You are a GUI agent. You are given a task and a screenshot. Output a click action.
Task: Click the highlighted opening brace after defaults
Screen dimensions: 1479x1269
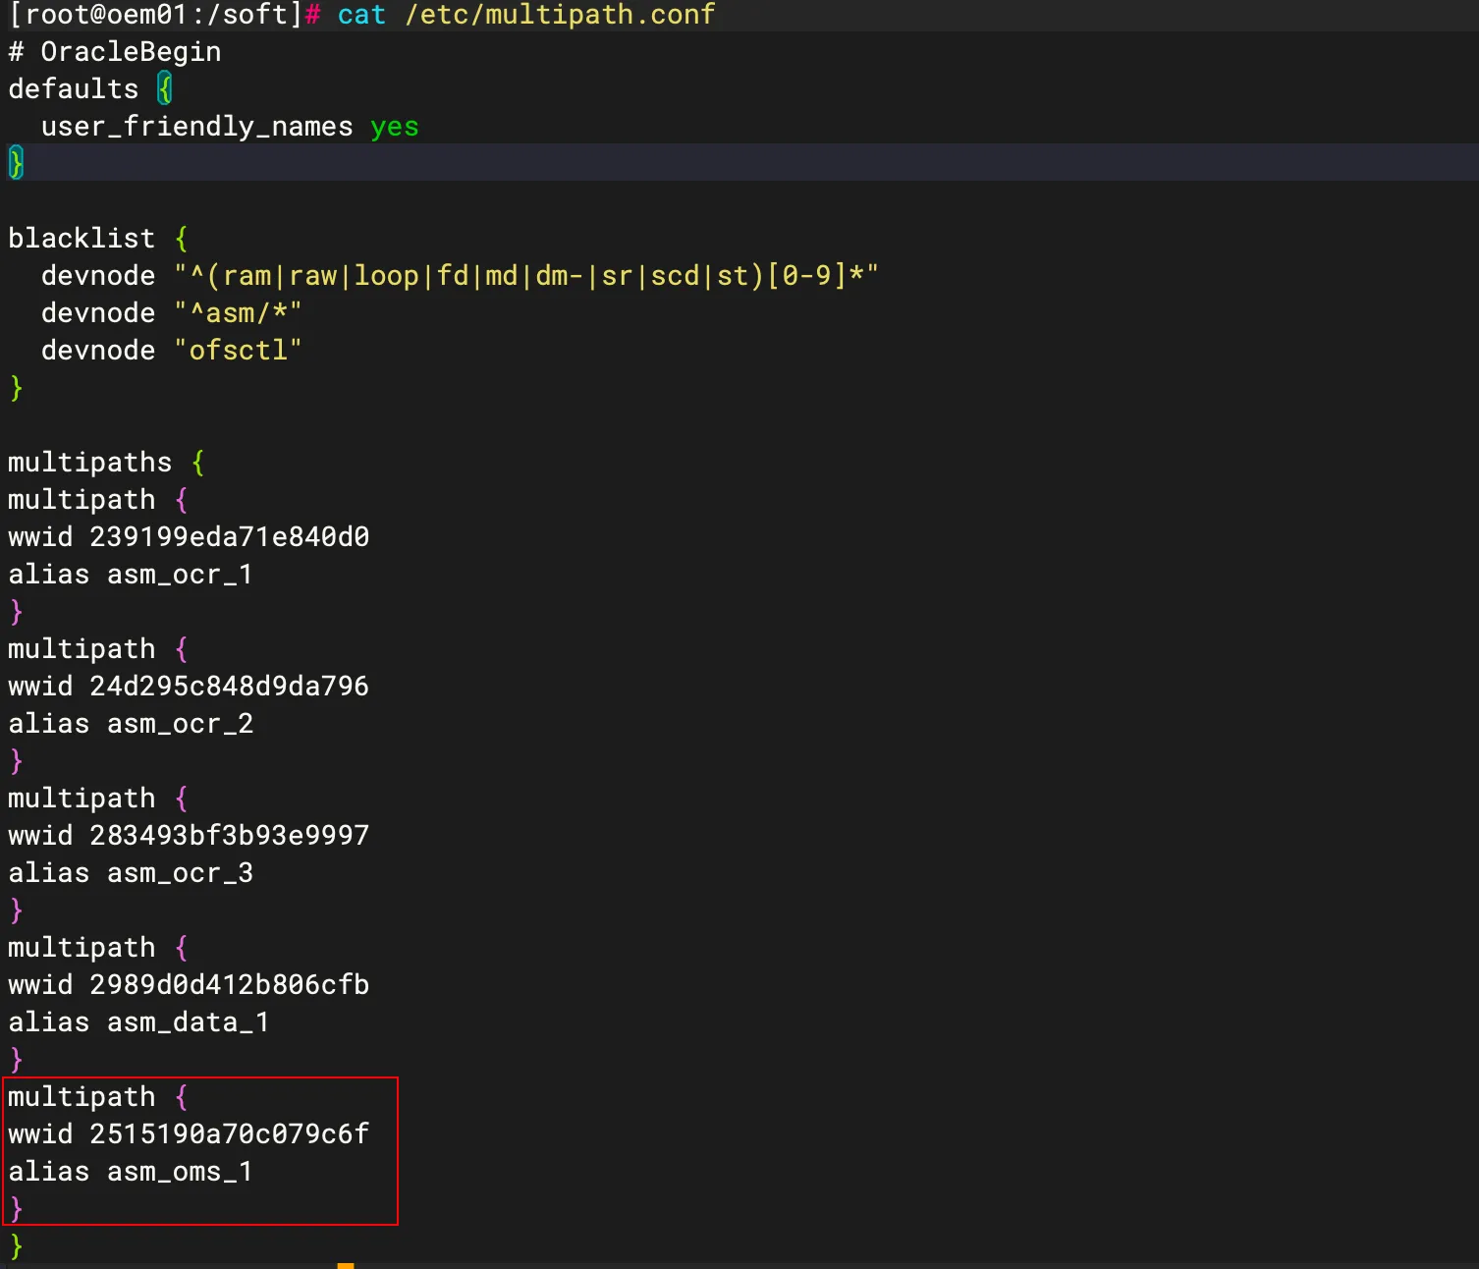tap(165, 89)
